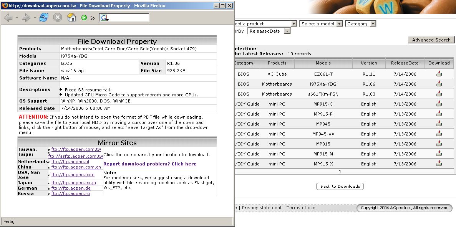Image resolution: width=456 pixels, height=228 pixels.
Task: Open the USA ftp.aopen.com mirror link
Action: coord(73,175)
